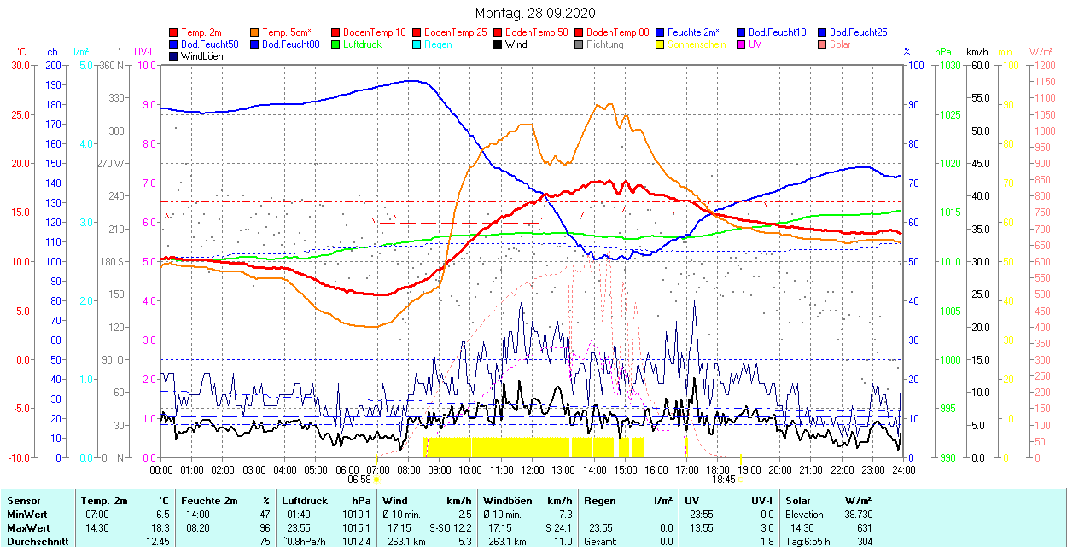Click the dark Windböen legend square
The image size is (1067, 547).
click(174, 56)
